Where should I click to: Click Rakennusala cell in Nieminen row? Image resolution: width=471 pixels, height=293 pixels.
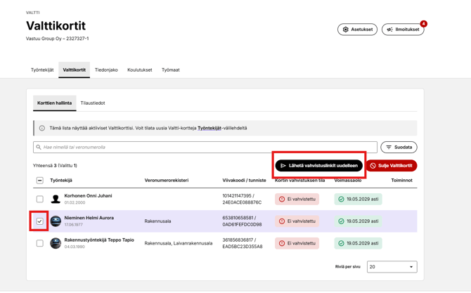coord(157,221)
